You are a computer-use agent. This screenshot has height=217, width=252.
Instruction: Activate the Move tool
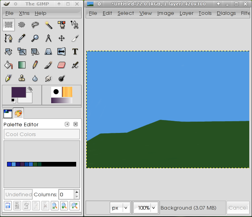pyautogui.click(x=62, y=38)
